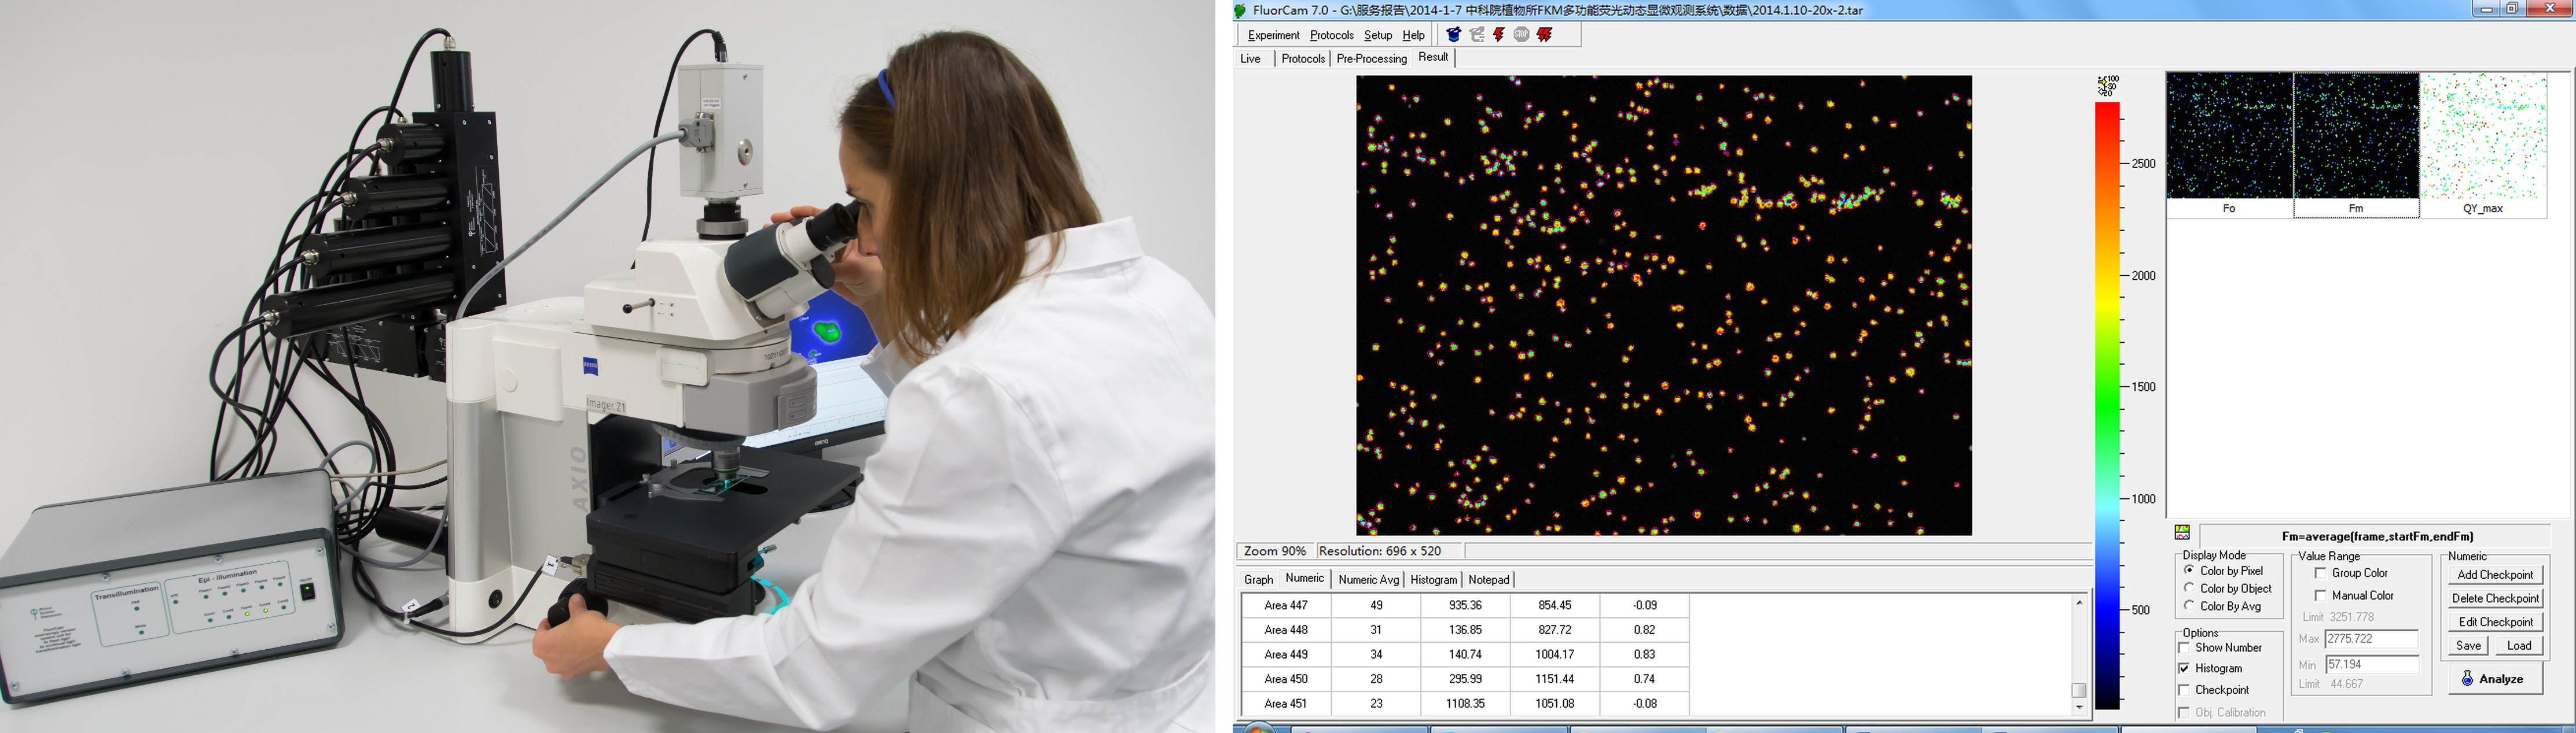Select the Color by Object radio option
The image size is (2576, 733).
[2190, 588]
